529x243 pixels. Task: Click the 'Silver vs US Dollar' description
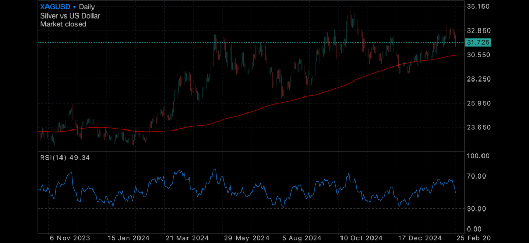coord(70,15)
